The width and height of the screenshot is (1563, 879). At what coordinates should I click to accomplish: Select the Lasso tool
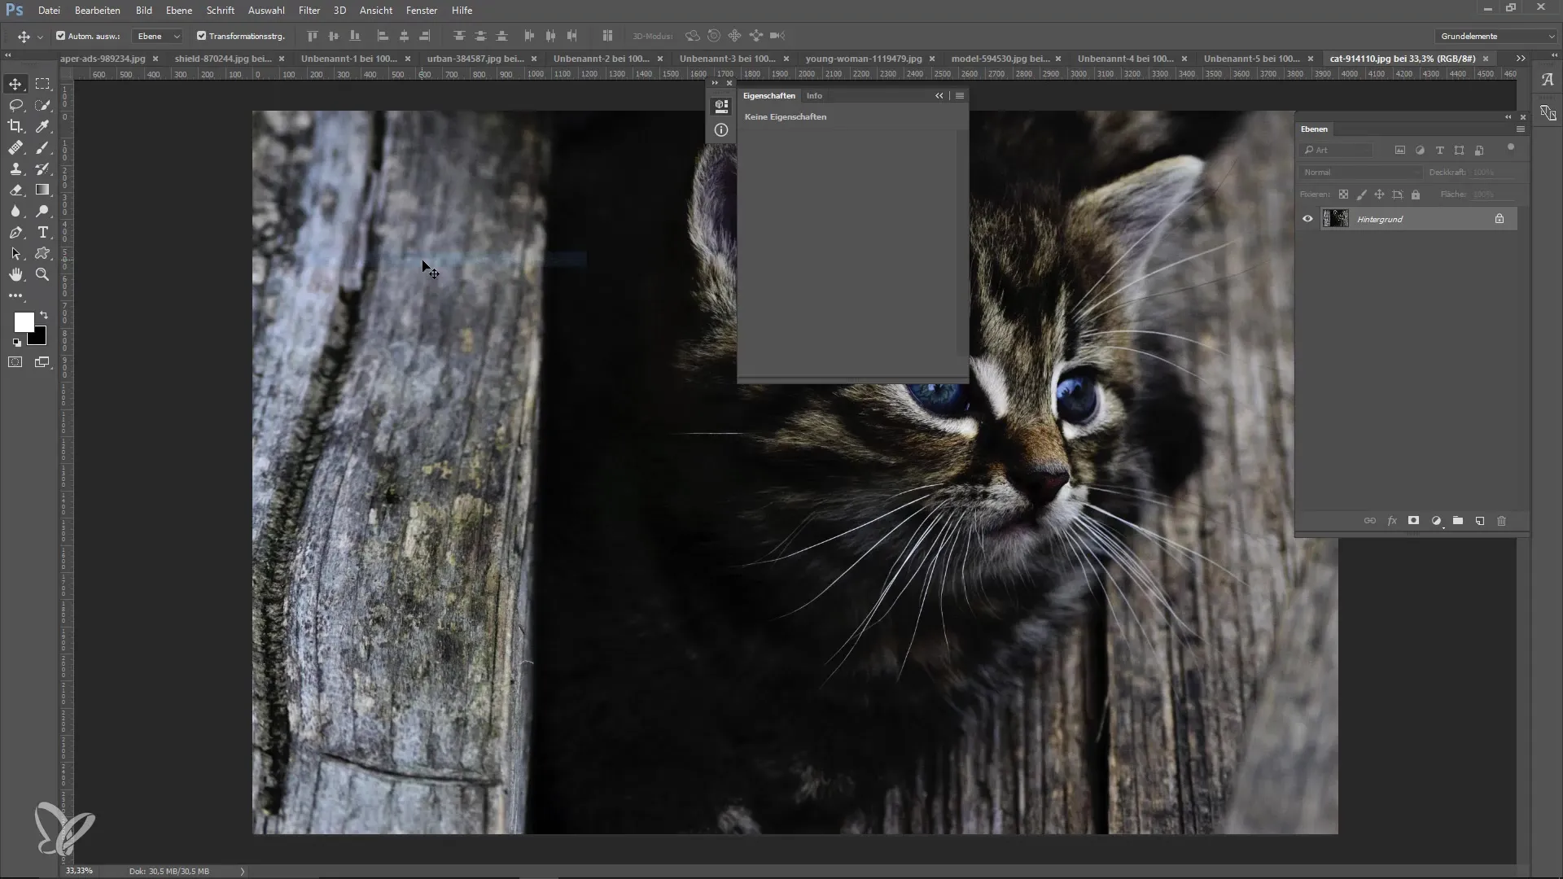click(15, 105)
